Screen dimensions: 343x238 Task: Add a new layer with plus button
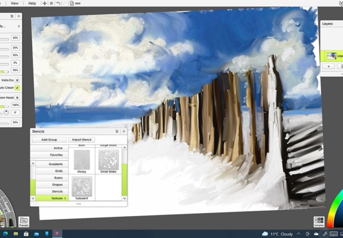point(328,66)
